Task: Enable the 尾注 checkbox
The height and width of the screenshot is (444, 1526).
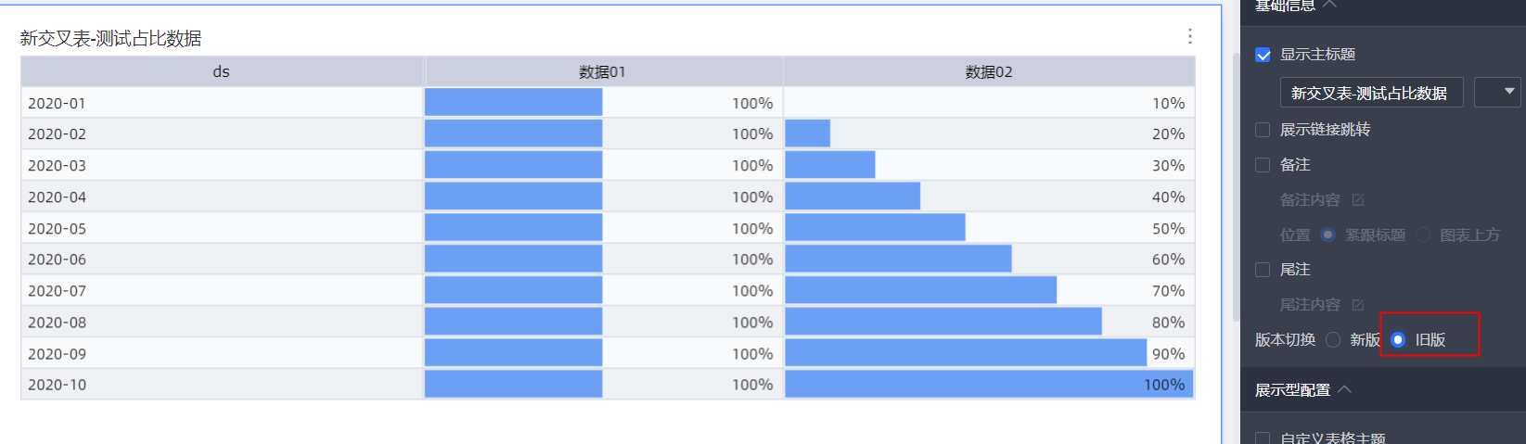Action: coord(1263,270)
